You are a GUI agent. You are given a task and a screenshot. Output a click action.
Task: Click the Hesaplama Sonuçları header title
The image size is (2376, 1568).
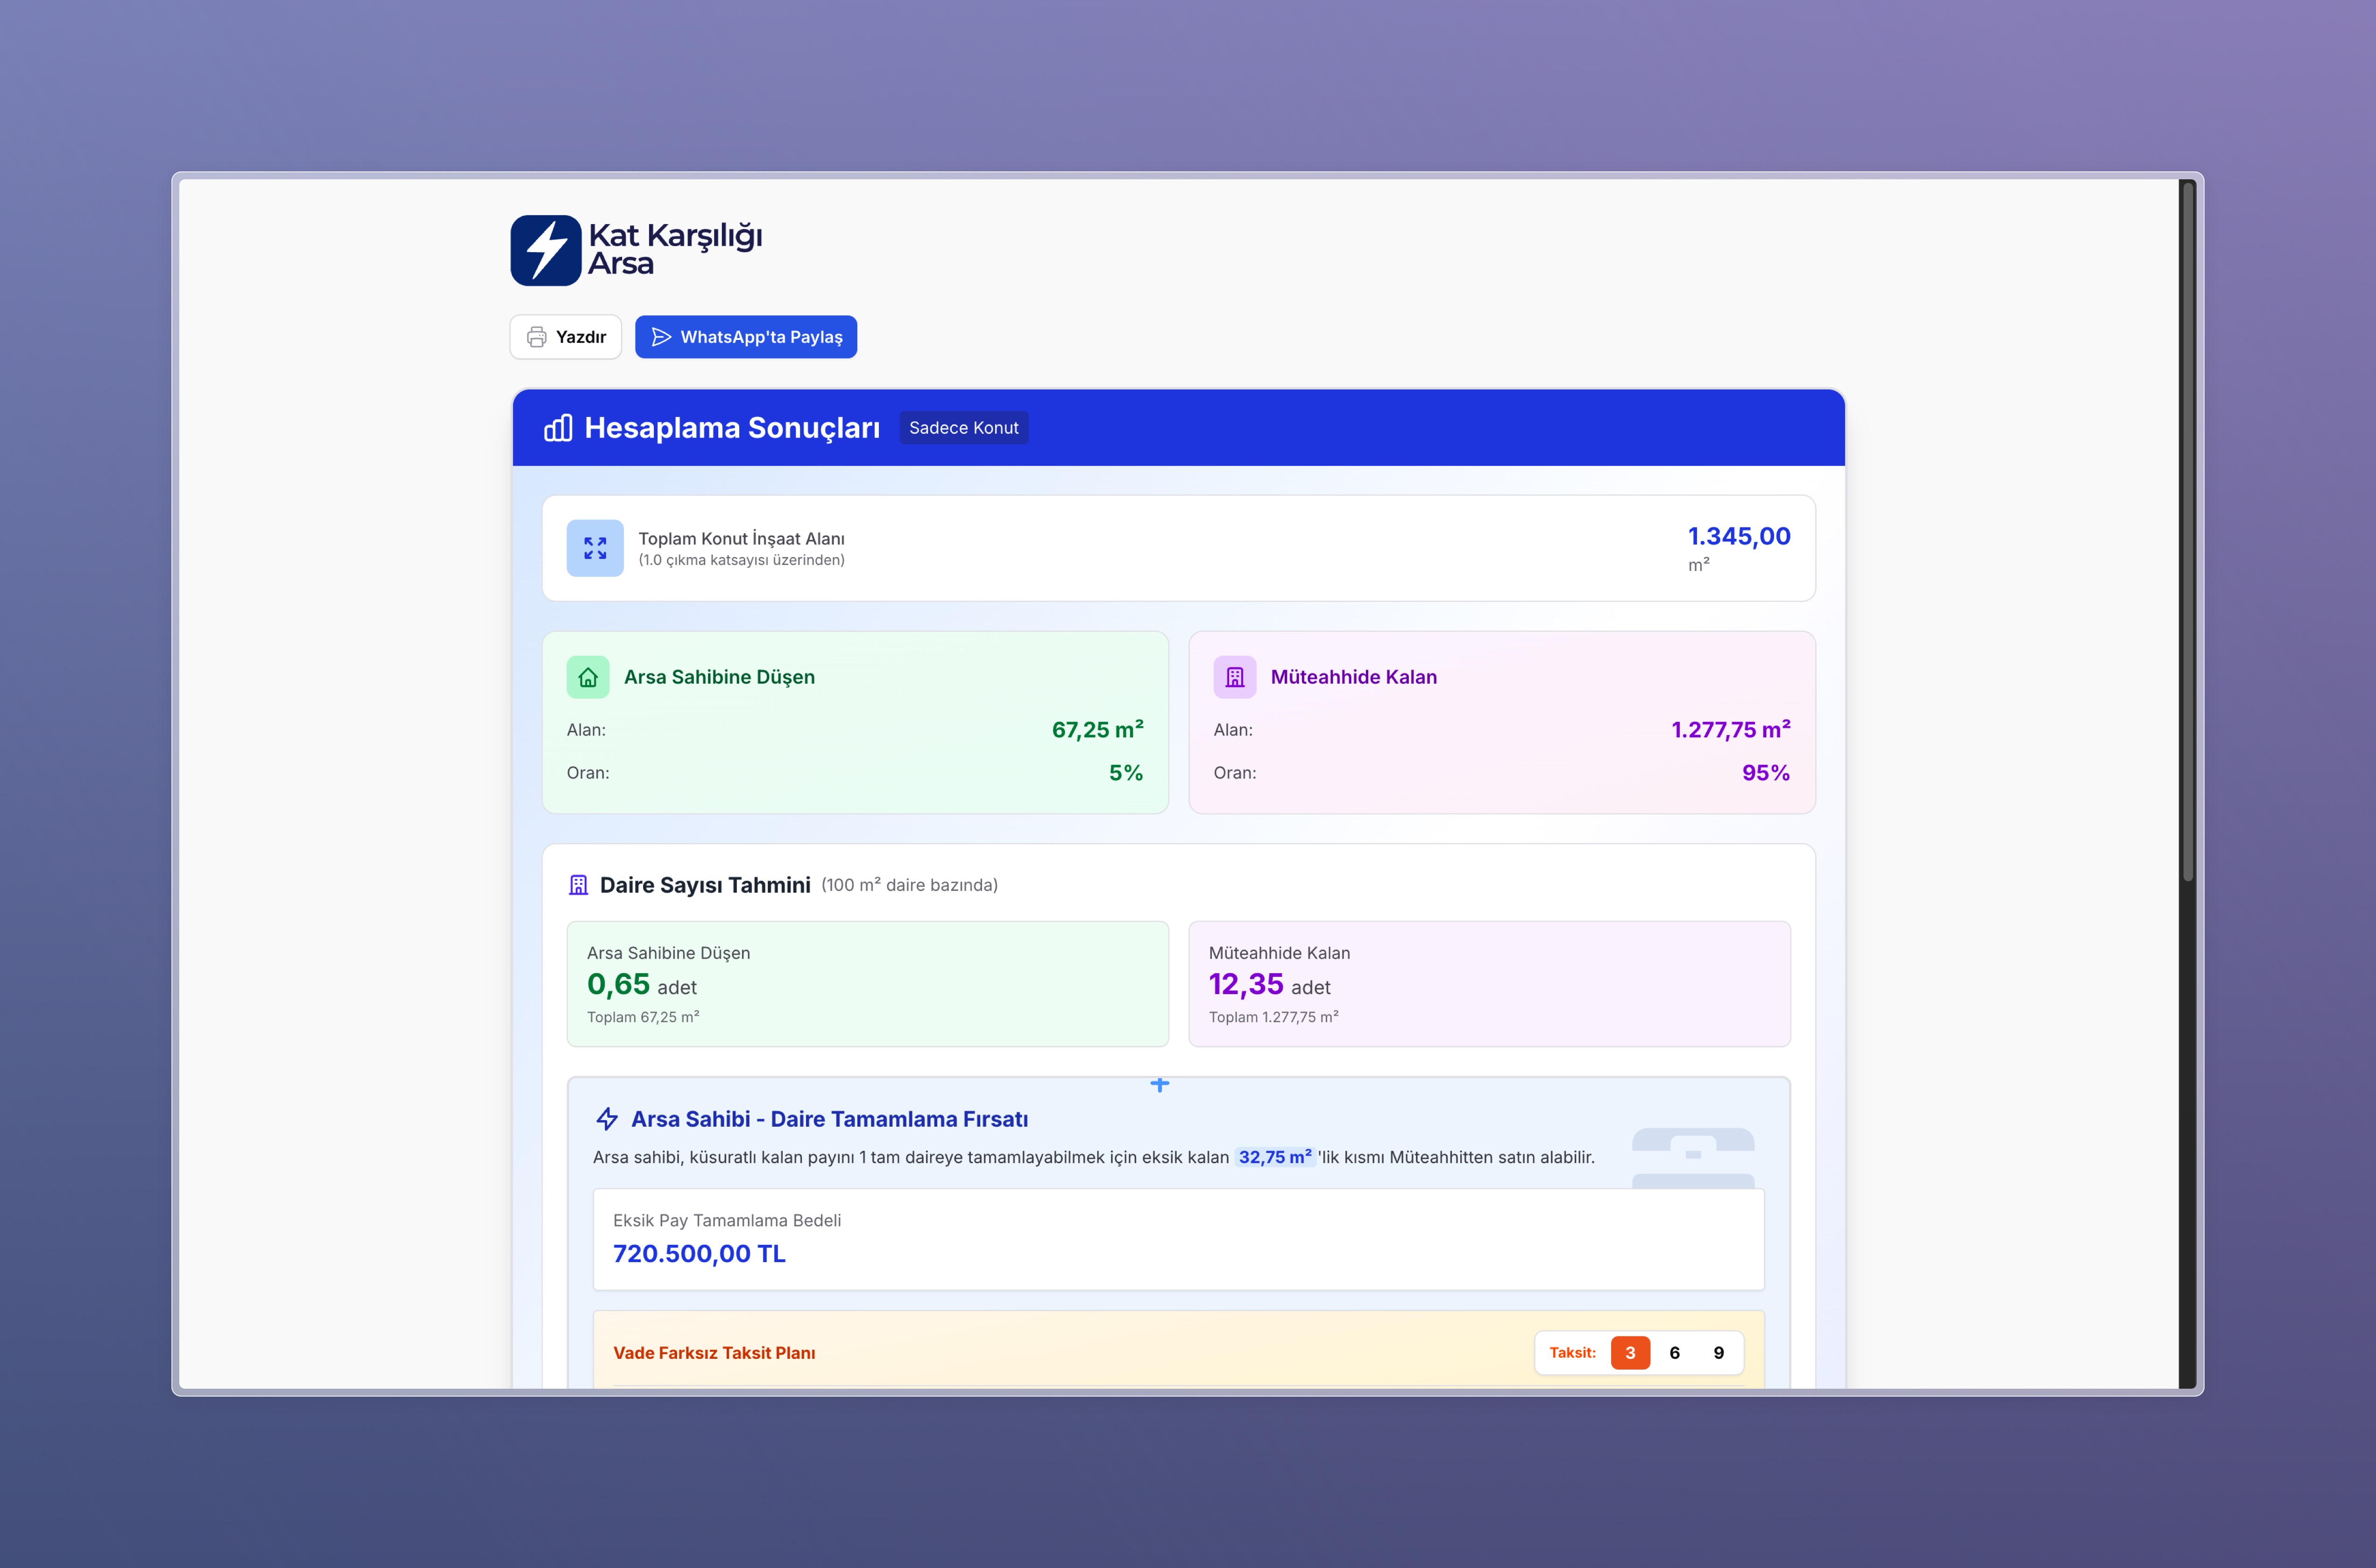[x=732, y=428]
